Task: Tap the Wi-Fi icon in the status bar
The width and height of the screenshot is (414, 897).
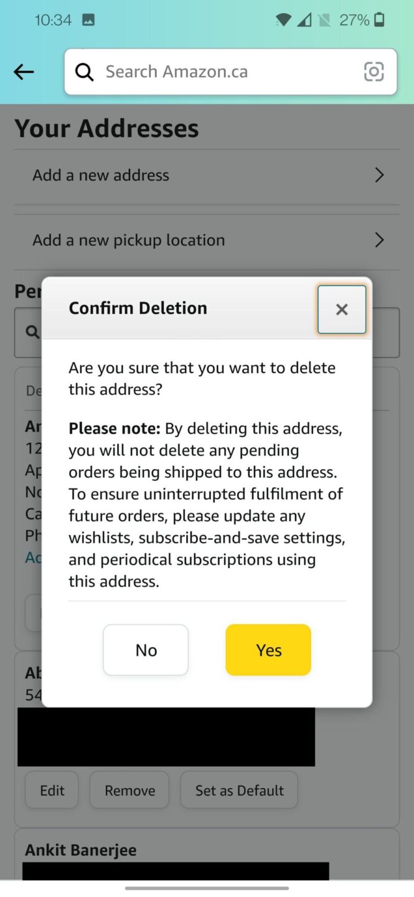Action: click(x=283, y=19)
